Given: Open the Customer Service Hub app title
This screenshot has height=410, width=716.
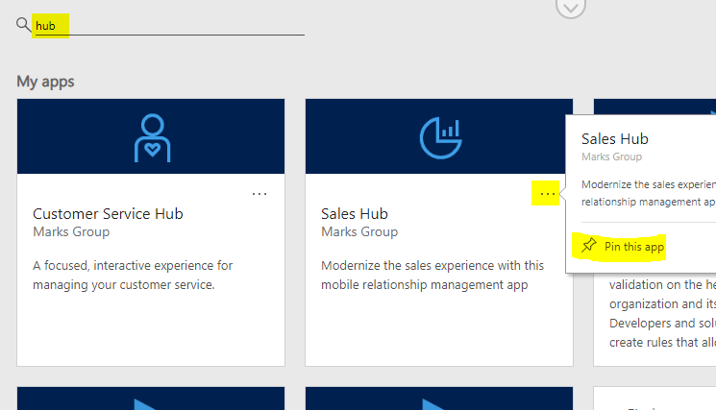Looking at the screenshot, I should [x=108, y=213].
